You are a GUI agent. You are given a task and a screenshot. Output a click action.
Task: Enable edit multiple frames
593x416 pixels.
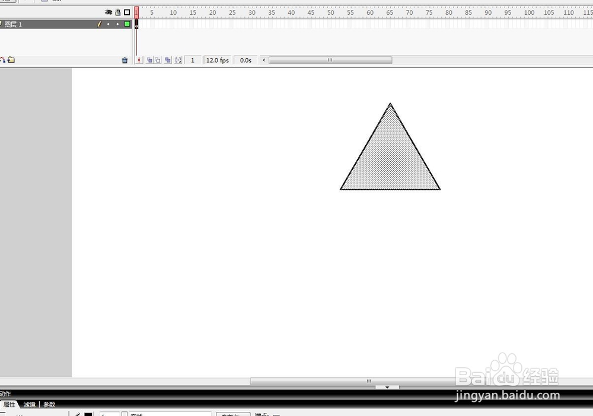pos(168,60)
